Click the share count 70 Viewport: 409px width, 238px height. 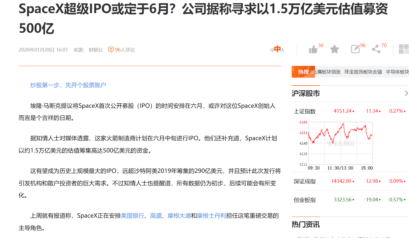click(384, 45)
